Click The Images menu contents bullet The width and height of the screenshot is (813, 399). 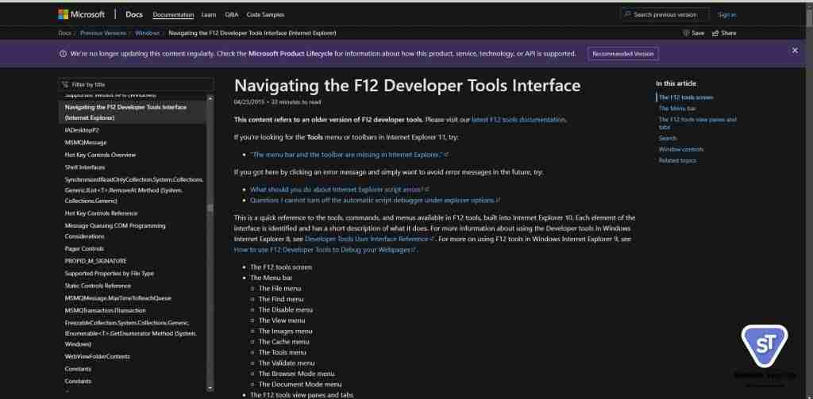(285, 331)
